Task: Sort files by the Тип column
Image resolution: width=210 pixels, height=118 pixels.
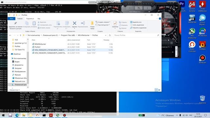Action: pos(89,40)
